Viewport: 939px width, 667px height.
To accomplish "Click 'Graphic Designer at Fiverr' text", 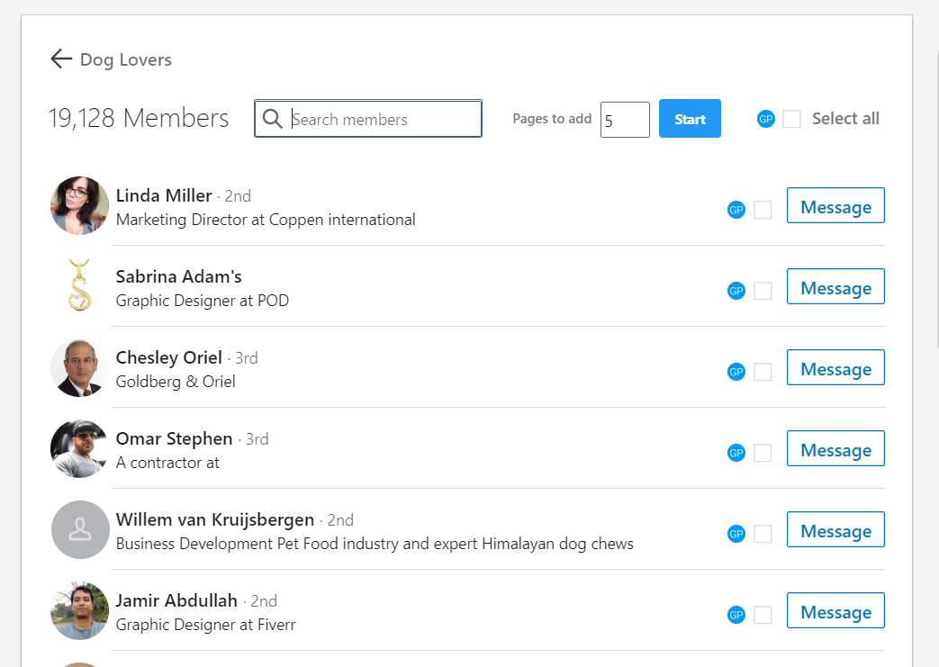I will 205,625.
